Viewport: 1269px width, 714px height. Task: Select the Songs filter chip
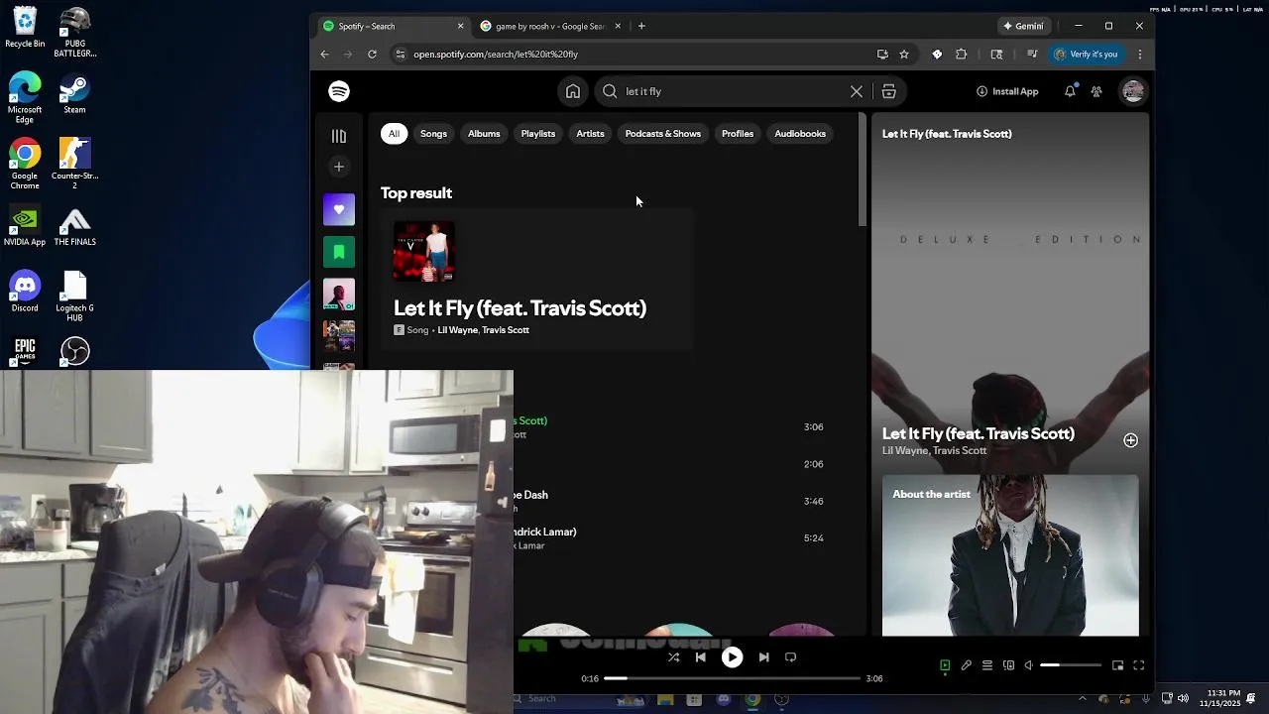433,134
